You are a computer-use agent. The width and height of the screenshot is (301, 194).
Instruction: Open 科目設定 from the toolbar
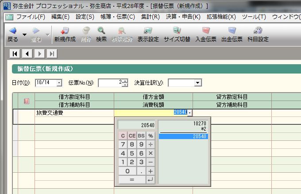tap(258, 35)
